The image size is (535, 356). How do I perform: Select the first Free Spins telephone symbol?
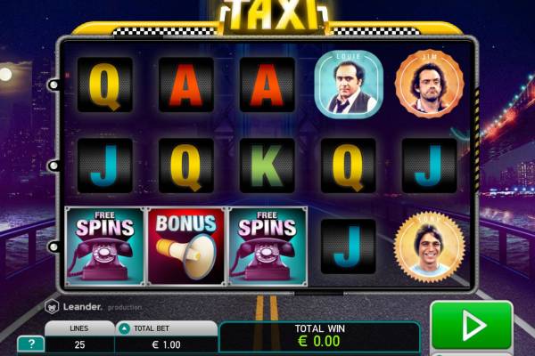[104, 247]
